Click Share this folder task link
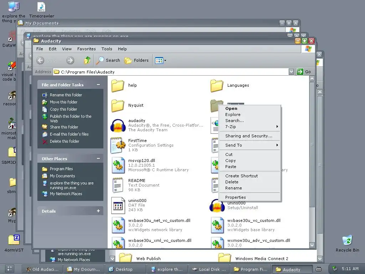The width and height of the screenshot is (365, 274). point(64,127)
